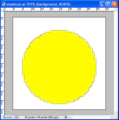Open the status bar options arrow menu
The width and height of the screenshot is (119, 120).
click(x=66, y=117)
